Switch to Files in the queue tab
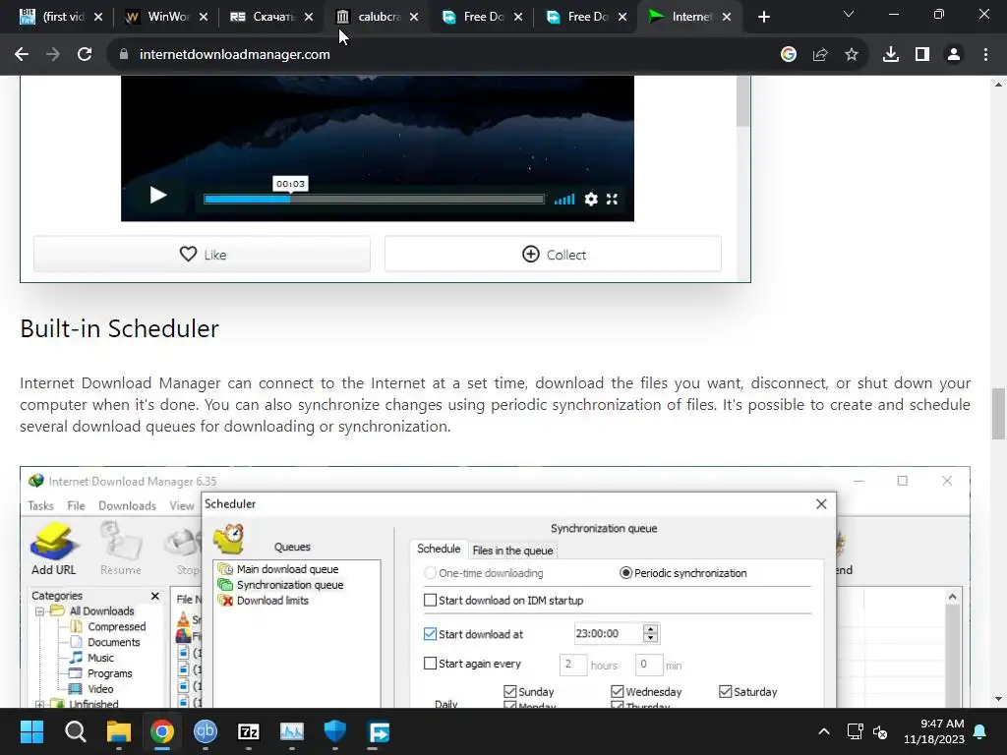Viewport: 1007px width, 755px height. coord(512,551)
